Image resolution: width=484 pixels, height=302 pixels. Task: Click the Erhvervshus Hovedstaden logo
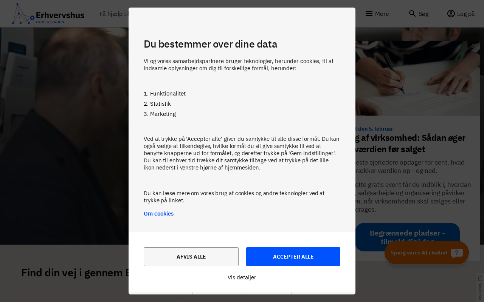click(48, 14)
